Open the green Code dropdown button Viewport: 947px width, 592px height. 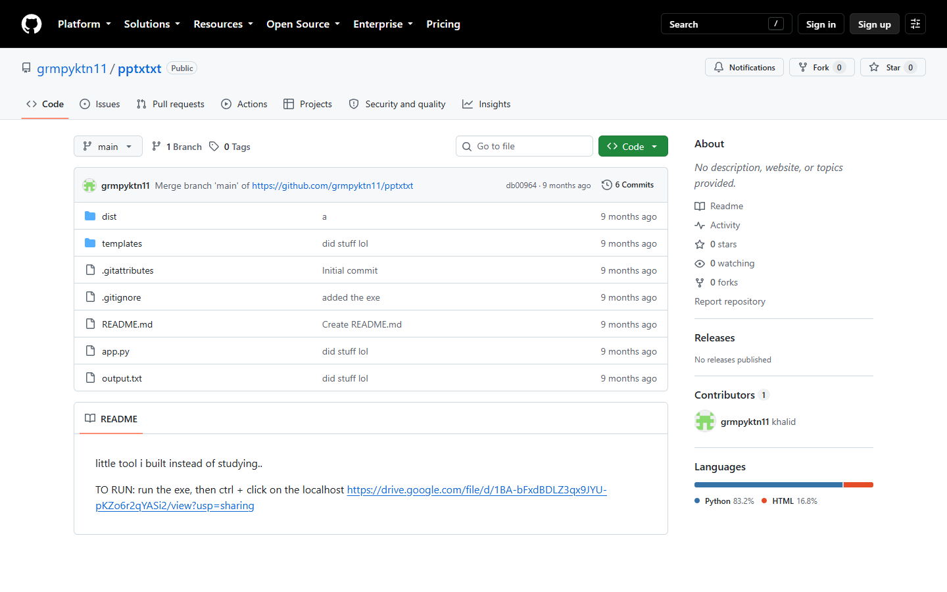[x=633, y=146]
